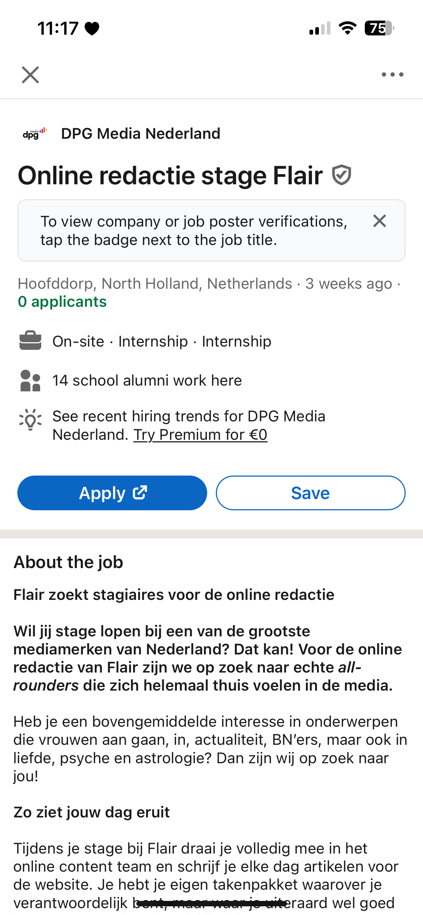Tap the lightbulb hiring insights icon
This screenshot has width=423, height=915.
click(x=30, y=420)
